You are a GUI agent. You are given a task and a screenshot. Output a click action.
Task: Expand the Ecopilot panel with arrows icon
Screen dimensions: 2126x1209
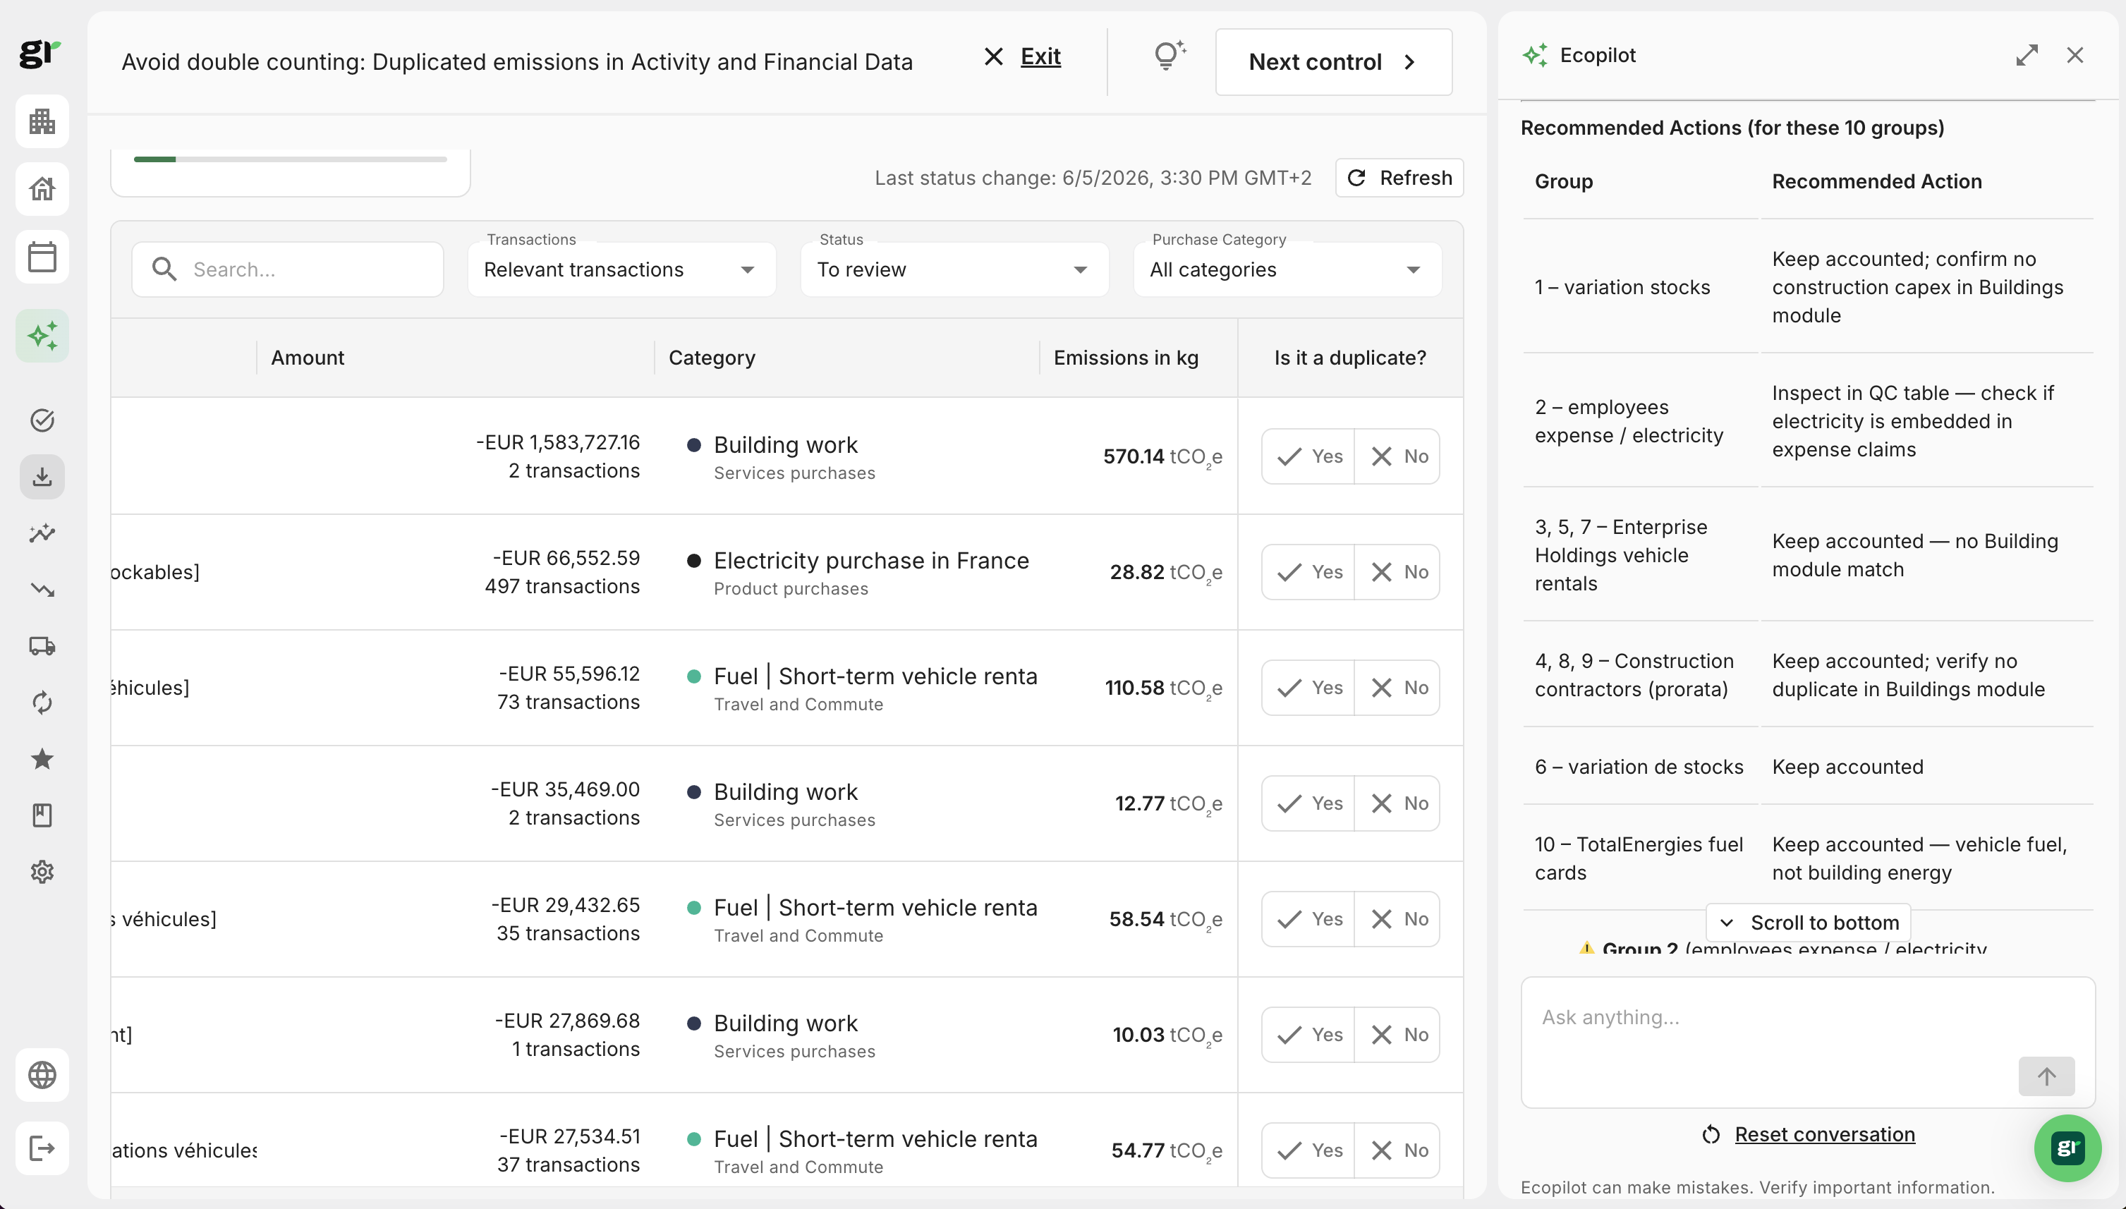coord(2027,55)
